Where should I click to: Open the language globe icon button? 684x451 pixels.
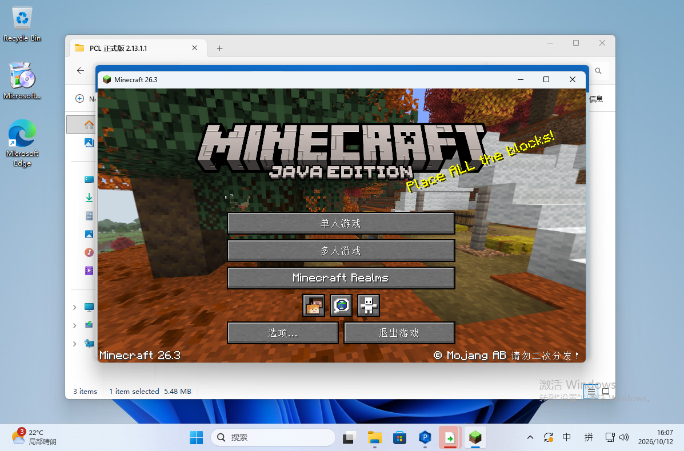[x=341, y=305]
